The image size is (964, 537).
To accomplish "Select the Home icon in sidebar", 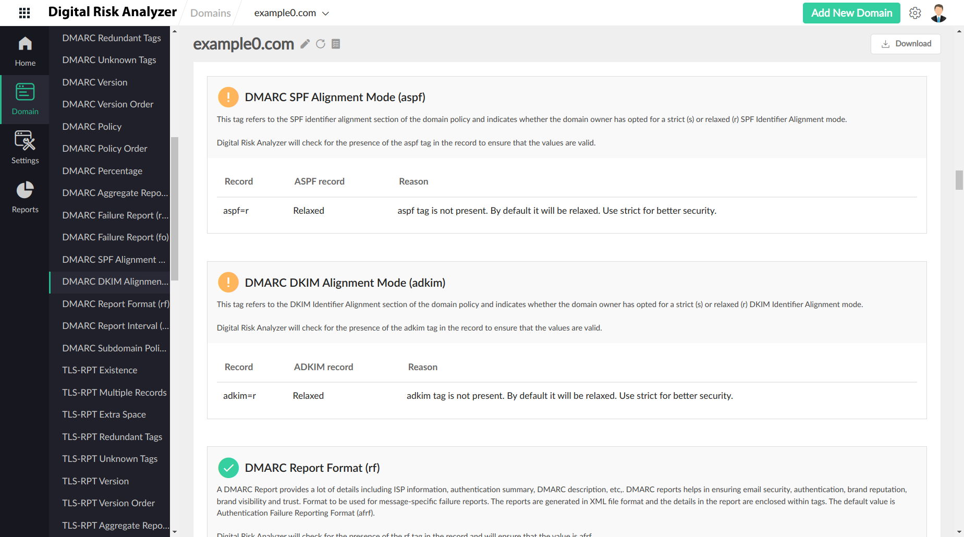I will [25, 50].
